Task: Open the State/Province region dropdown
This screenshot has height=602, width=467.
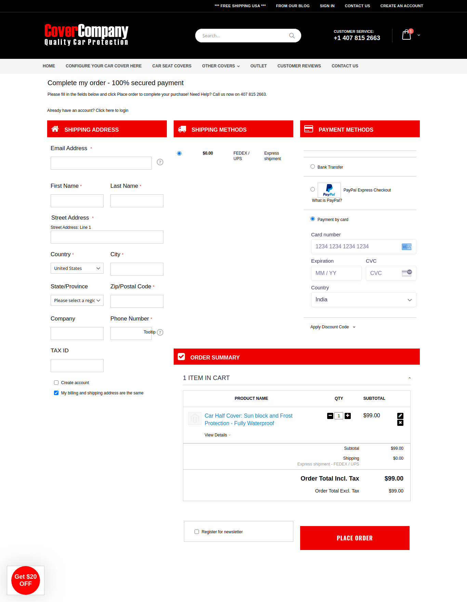Action: [77, 301]
